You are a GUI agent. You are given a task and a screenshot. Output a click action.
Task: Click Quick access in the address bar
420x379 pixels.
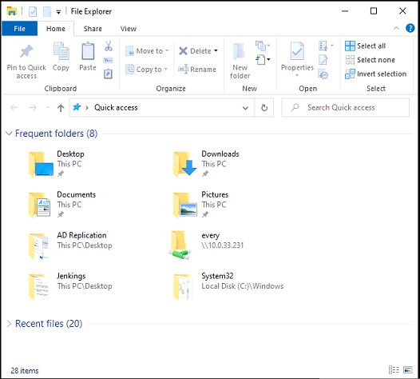116,108
